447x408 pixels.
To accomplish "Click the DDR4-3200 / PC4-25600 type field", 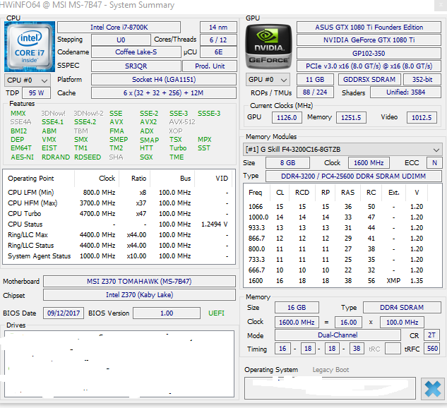I will coord(354,176).
